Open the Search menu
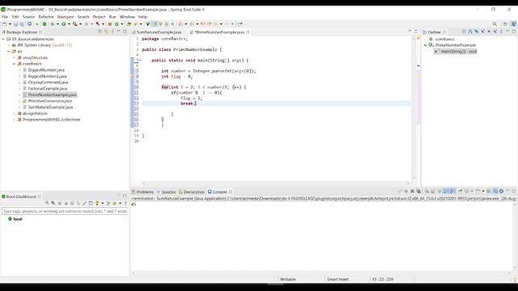The height and width of the screenshot is (291, 518). tap(83, 17)
